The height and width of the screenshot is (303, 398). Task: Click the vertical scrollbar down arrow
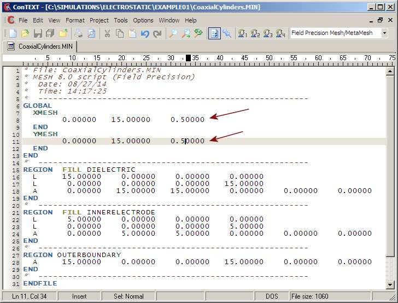pyautogui.click(x=390, y=284)
